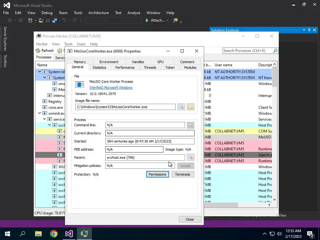Viewport: 320px width, 240px height.
Task: Click the Open File folder icon in toolbar
Action: tap(41, 20)
